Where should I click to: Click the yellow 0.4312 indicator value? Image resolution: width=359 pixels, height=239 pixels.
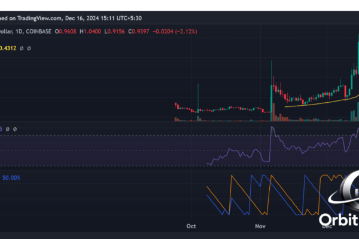[x=8, y=48]
